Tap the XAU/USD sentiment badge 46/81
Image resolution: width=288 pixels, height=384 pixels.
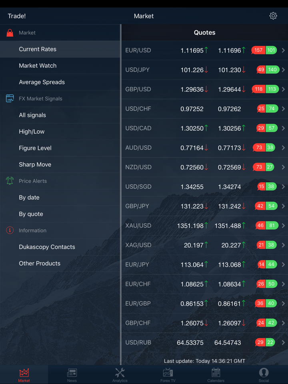tap(267, 226)
